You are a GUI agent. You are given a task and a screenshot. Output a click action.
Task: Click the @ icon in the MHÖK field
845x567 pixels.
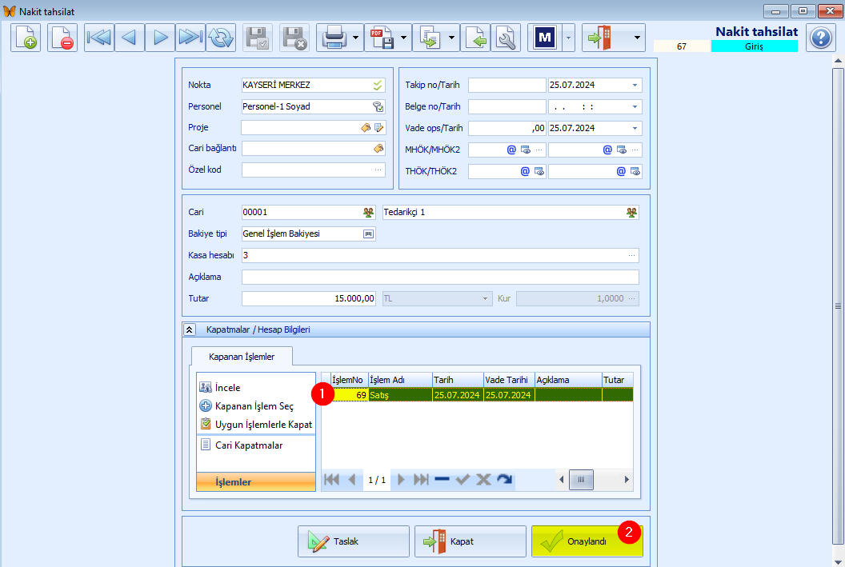point(511,150)
